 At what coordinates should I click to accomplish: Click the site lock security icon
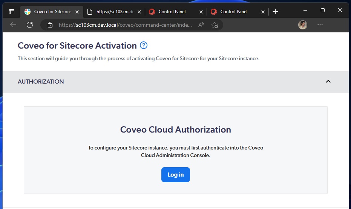click(x=50, y=25)
